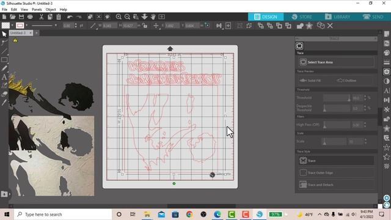This screenshot has width=391, height=220.
Task: Click the Threshold slider
Action: click(337, 98)
